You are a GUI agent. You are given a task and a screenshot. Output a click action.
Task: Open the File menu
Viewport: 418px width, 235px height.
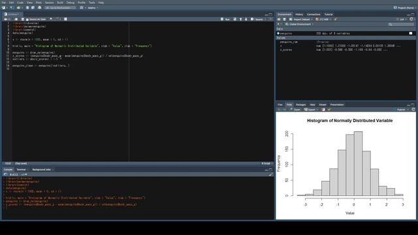pyautogui.click(x=3, y=3)
